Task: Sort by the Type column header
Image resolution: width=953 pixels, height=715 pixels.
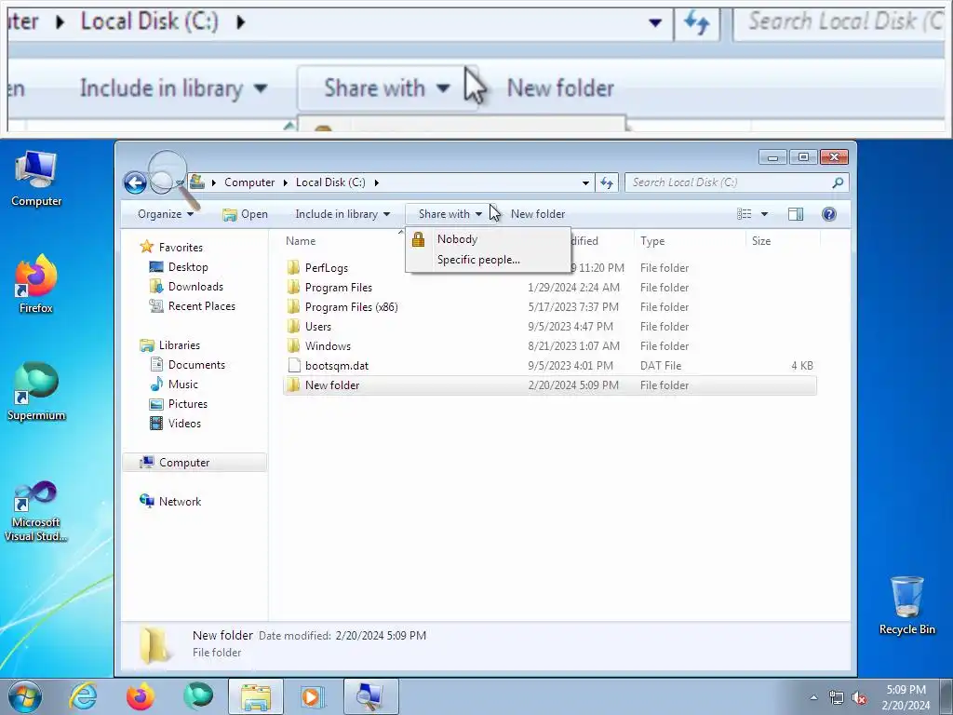Action: click(x=652, y=241)
